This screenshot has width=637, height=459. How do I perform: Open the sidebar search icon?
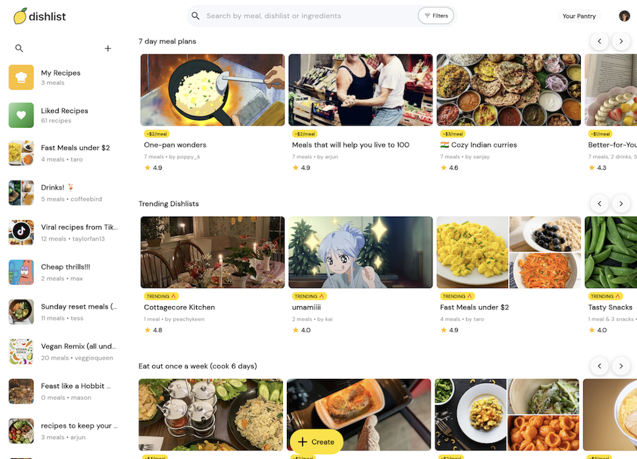19,49
